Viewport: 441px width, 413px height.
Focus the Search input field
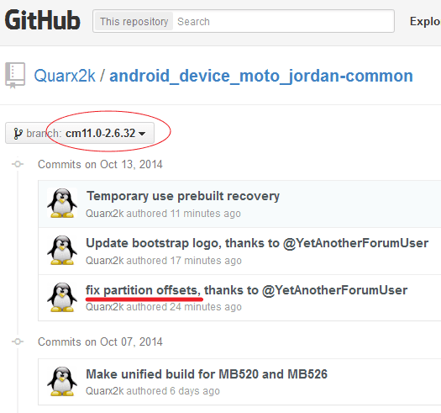coord(283,21)
